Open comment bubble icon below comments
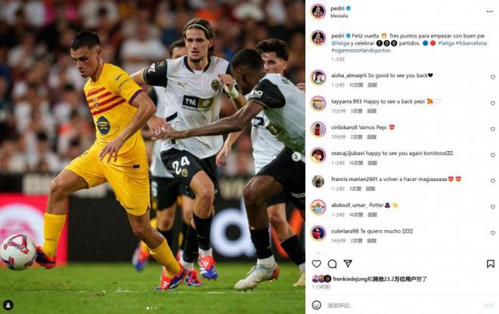 [332, 263]
